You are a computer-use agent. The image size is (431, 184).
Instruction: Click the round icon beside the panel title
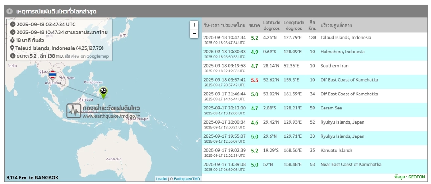tap(10, 11)
